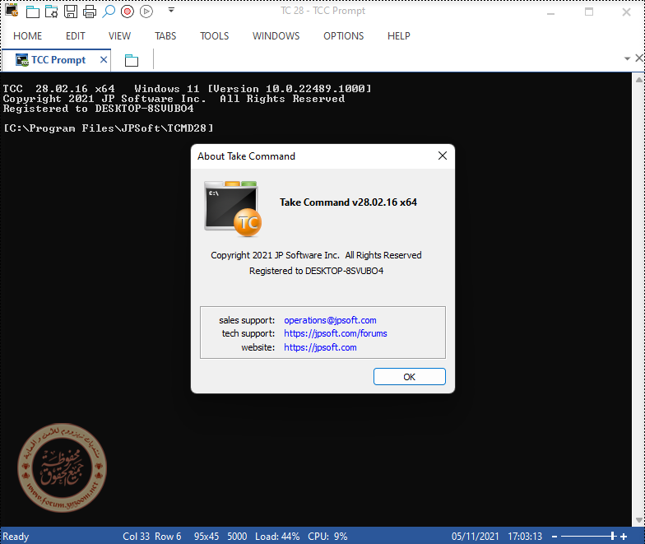Open the HELP ribbon tab

[x=398, y=36]
